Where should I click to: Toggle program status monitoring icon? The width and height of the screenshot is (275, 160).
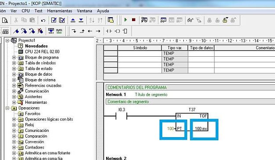[x=144, y=20]
